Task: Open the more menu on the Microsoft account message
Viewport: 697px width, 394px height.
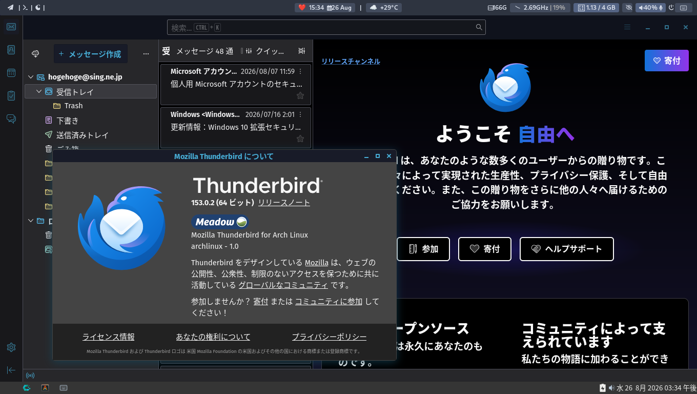Action: pyautogui.click(x=300, y=71)
